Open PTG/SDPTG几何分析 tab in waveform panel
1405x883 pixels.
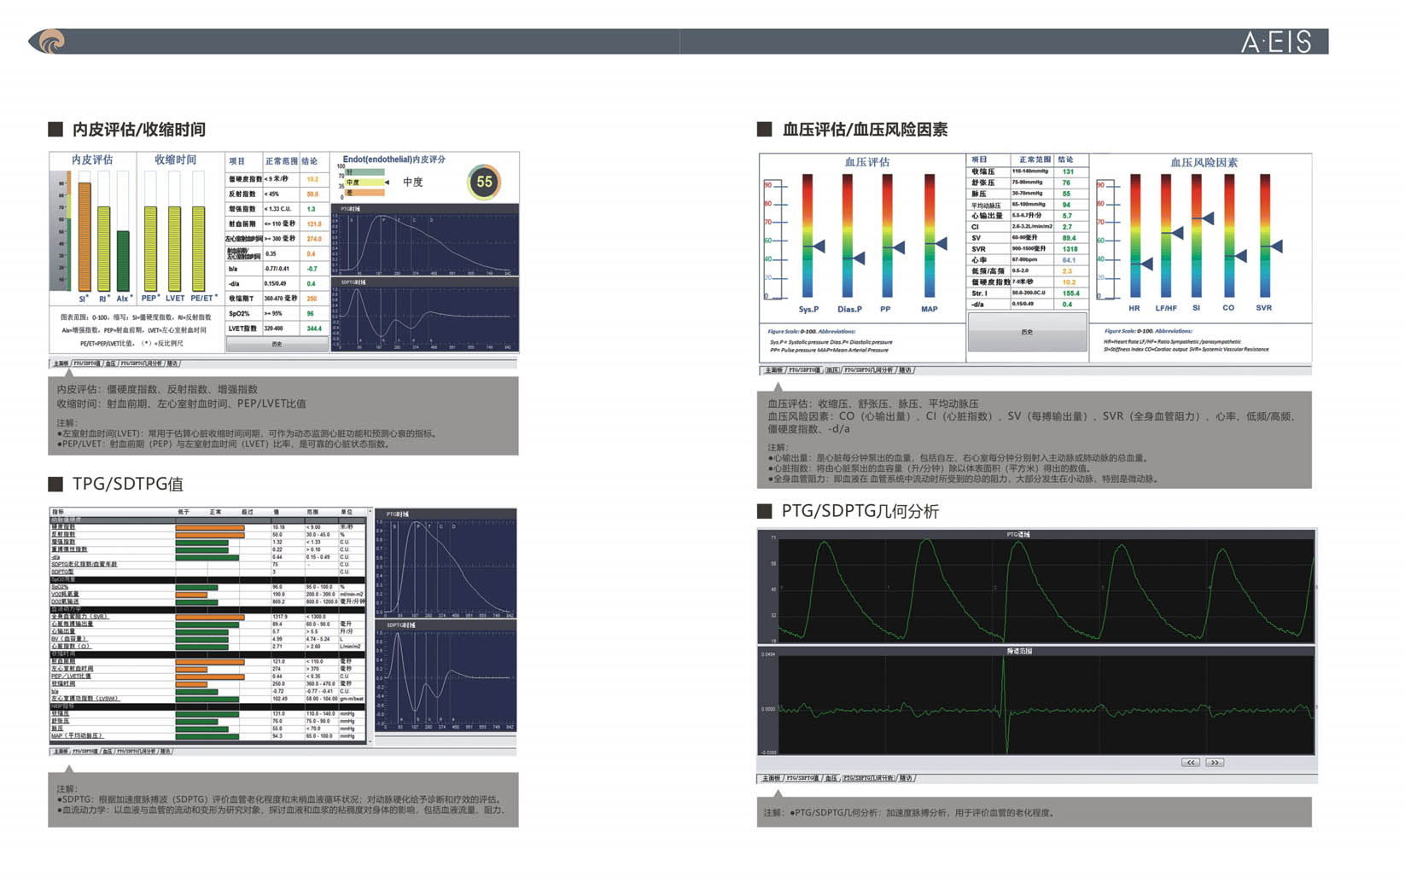[869, 778]
